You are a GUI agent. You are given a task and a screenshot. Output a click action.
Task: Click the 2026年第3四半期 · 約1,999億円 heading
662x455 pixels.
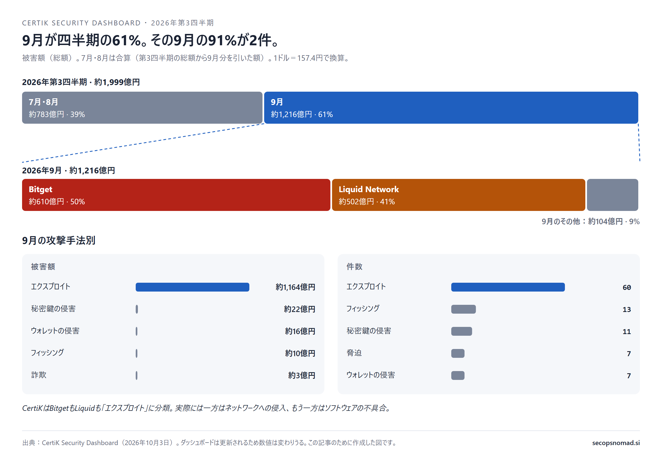(81, 82)
